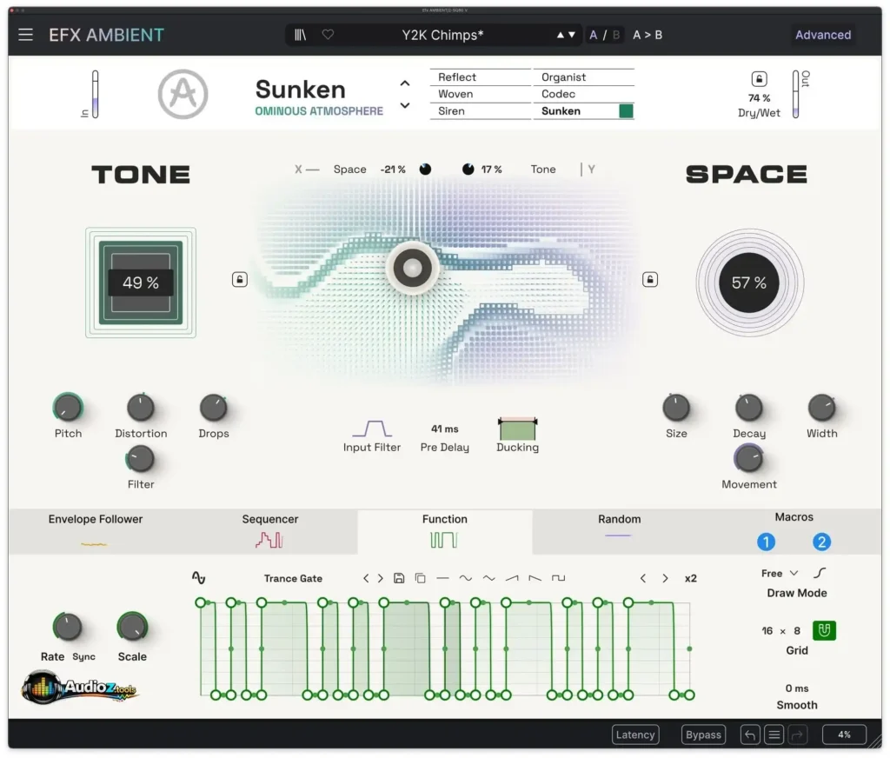Click the undo arrow at bottom right
Image resolution: width=890 pixels, height=758 pixels.
click(750, 735)
